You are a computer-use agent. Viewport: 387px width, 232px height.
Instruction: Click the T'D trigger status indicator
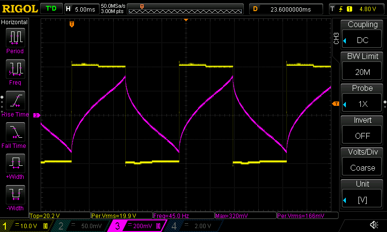pos(51,9)
